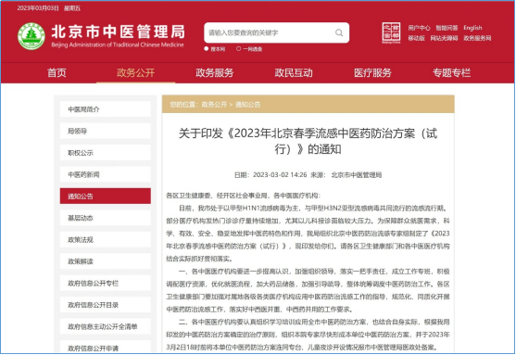The width and height of the screenshot is (516, 355).
Task: Select 通知公告 in the sidebar
Action: coord(106,197)
